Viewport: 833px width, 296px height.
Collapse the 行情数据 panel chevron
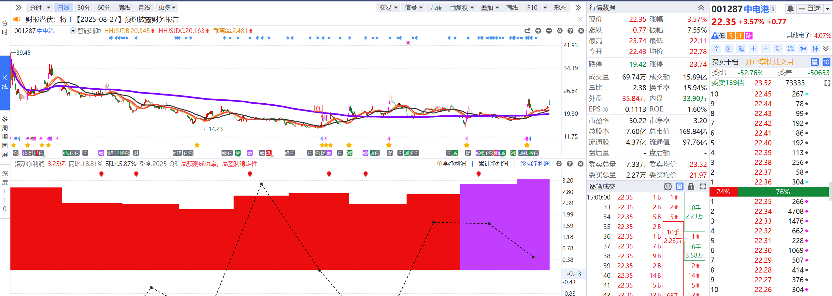tap(701, 7)
